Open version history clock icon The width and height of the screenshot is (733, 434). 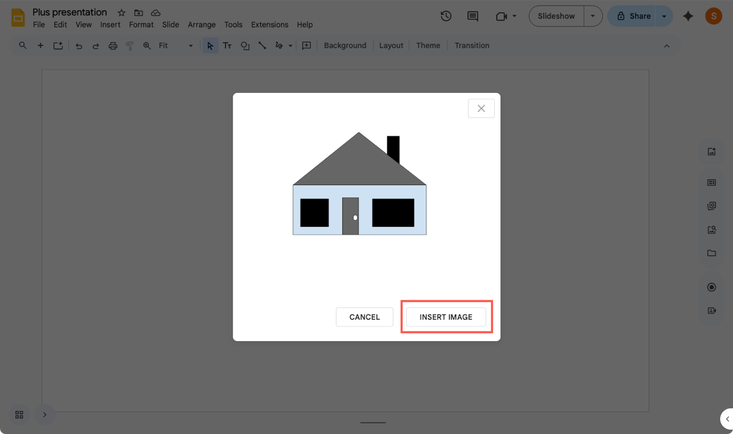(x=446, y=17)
